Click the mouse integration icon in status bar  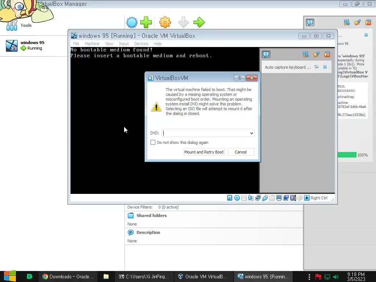coord(300,198)
